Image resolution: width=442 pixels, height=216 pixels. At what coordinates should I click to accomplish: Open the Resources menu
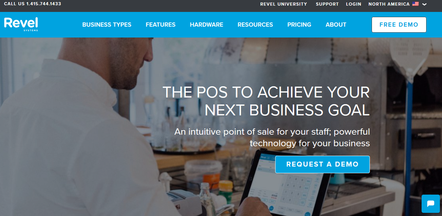[255, 25]
